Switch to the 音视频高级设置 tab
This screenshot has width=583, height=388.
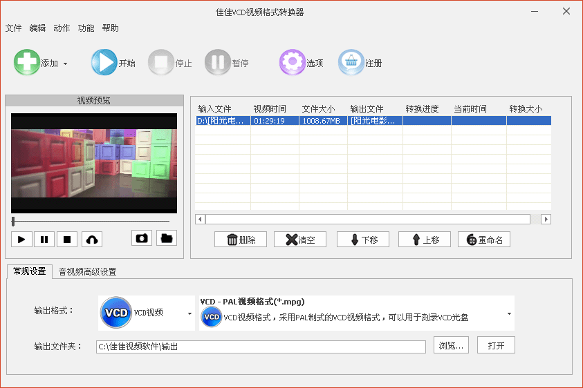[x=88, y=272]
